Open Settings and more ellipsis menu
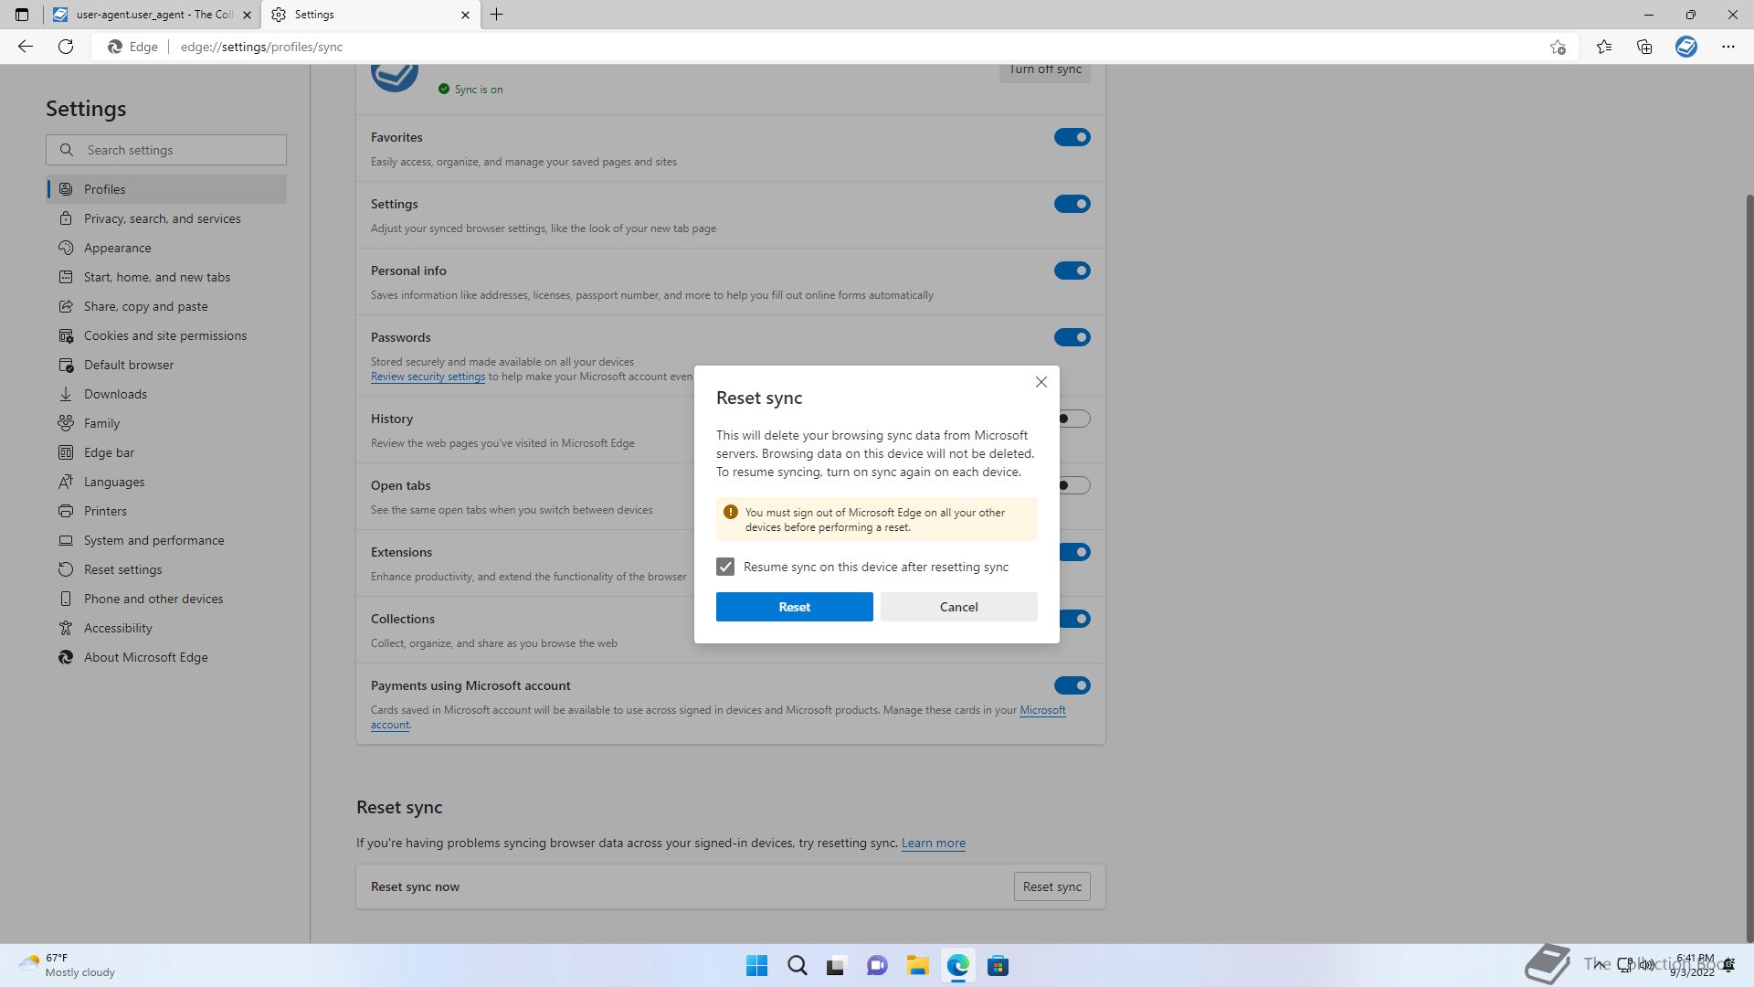 [x=1728, y=47]
